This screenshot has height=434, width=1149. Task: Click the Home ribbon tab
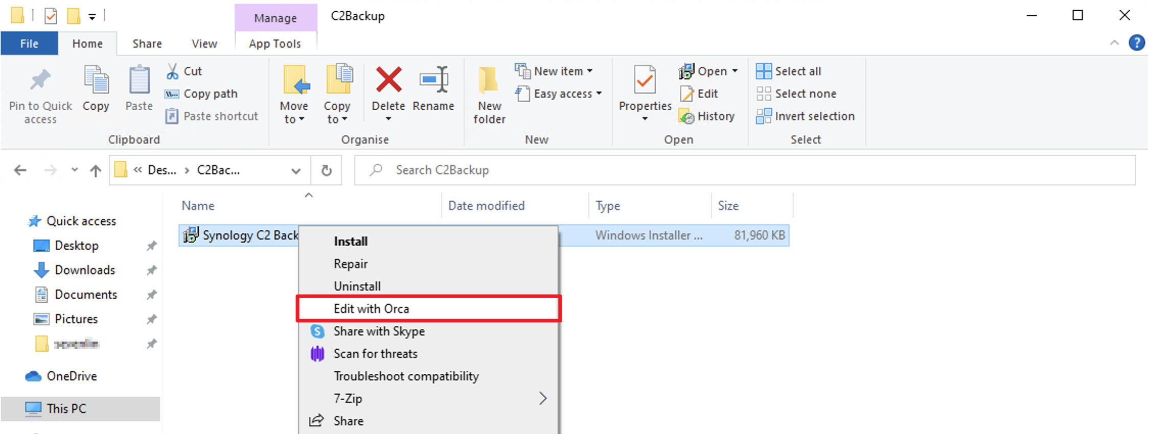point(87,44)
